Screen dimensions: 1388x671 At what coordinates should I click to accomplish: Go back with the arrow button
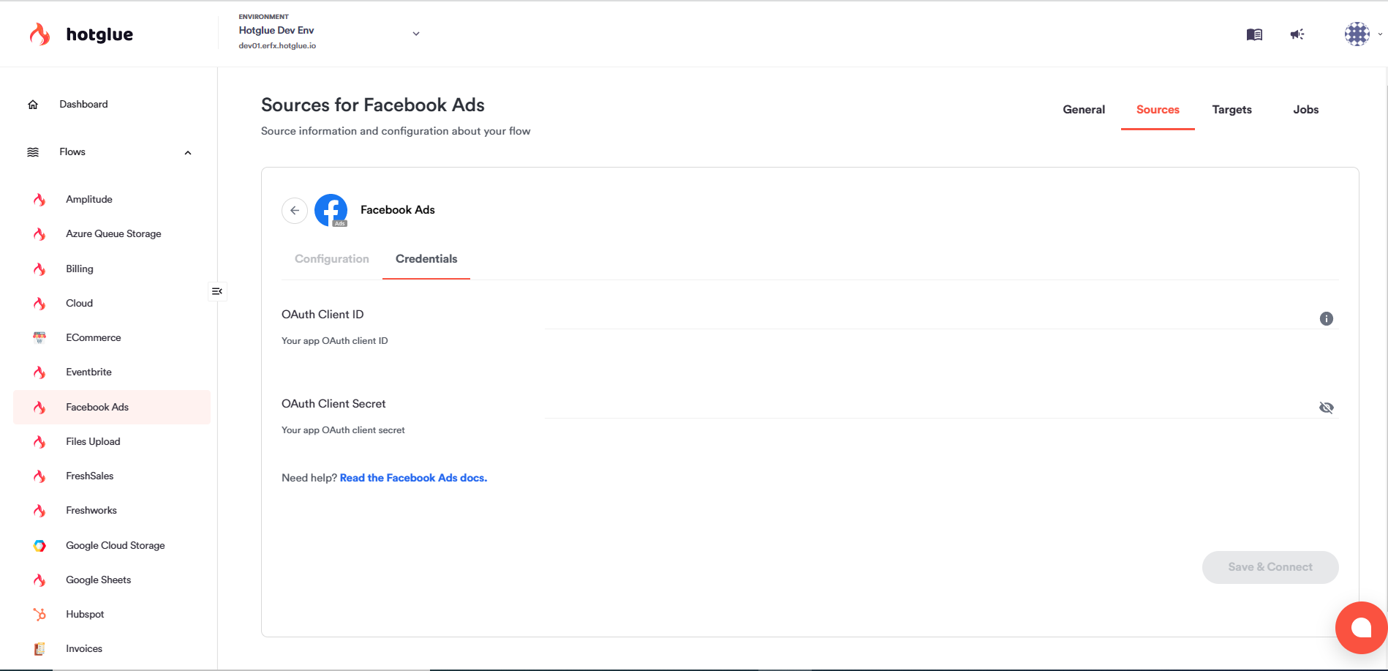point(295,210)
